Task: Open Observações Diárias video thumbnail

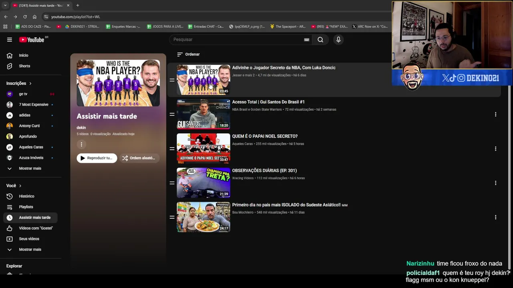Action: [203, 183]
